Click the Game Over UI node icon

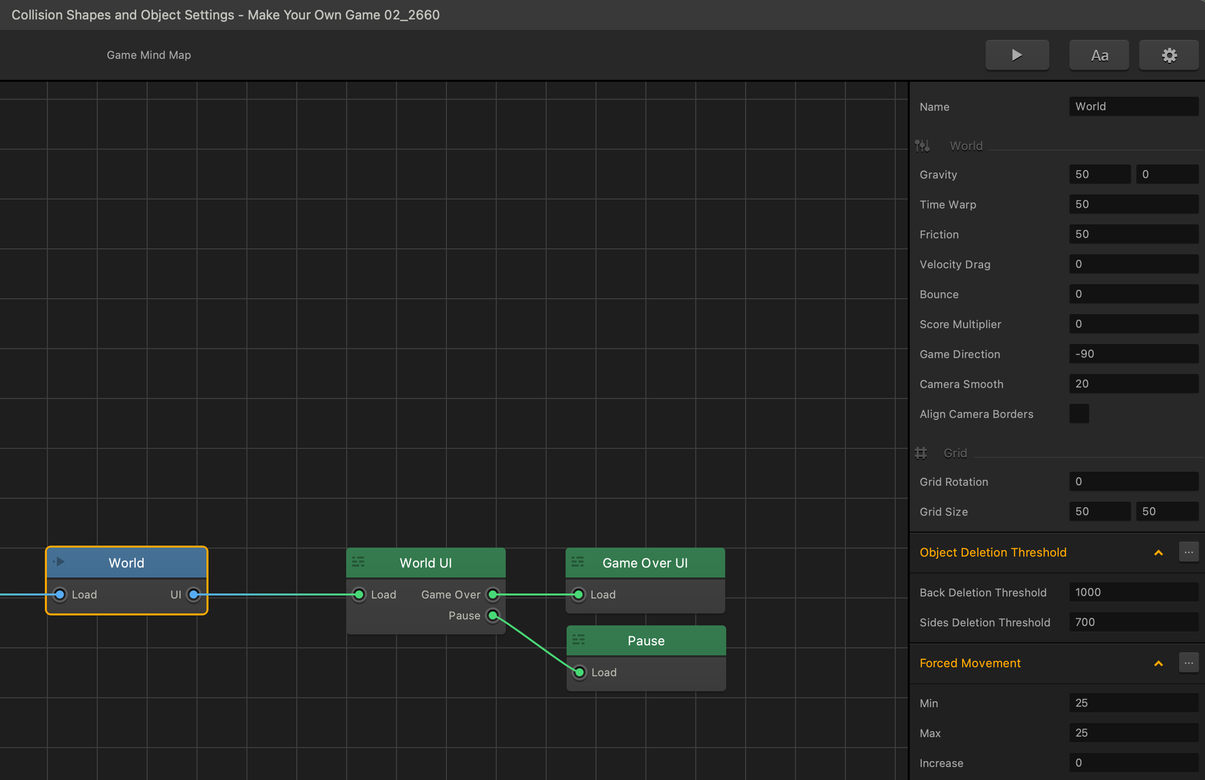[x=577, y=562]
